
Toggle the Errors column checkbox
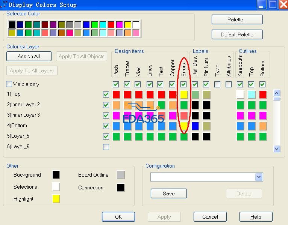[x=183, y=84]
